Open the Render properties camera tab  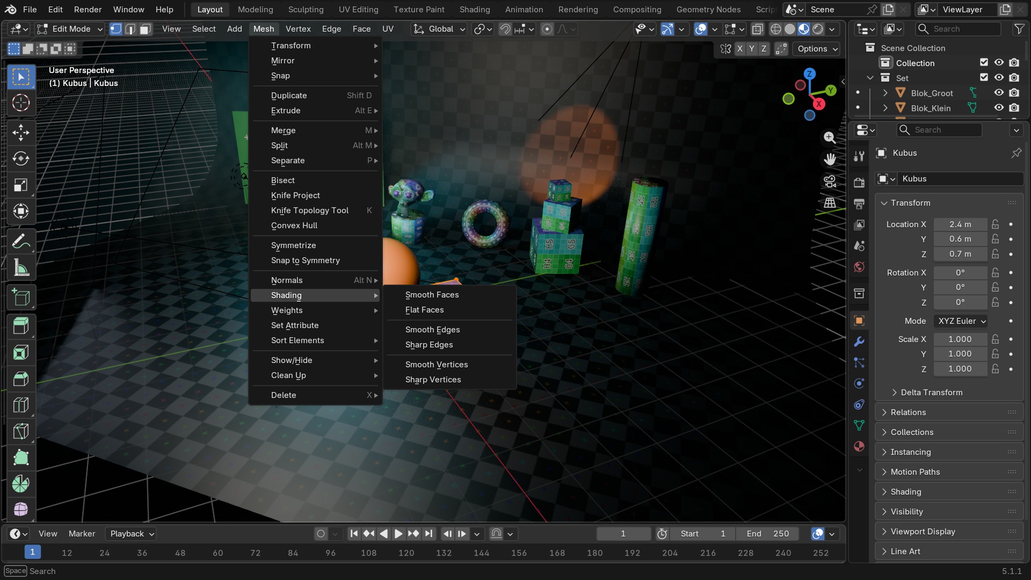pyautogui.click(x=859, y=183)
